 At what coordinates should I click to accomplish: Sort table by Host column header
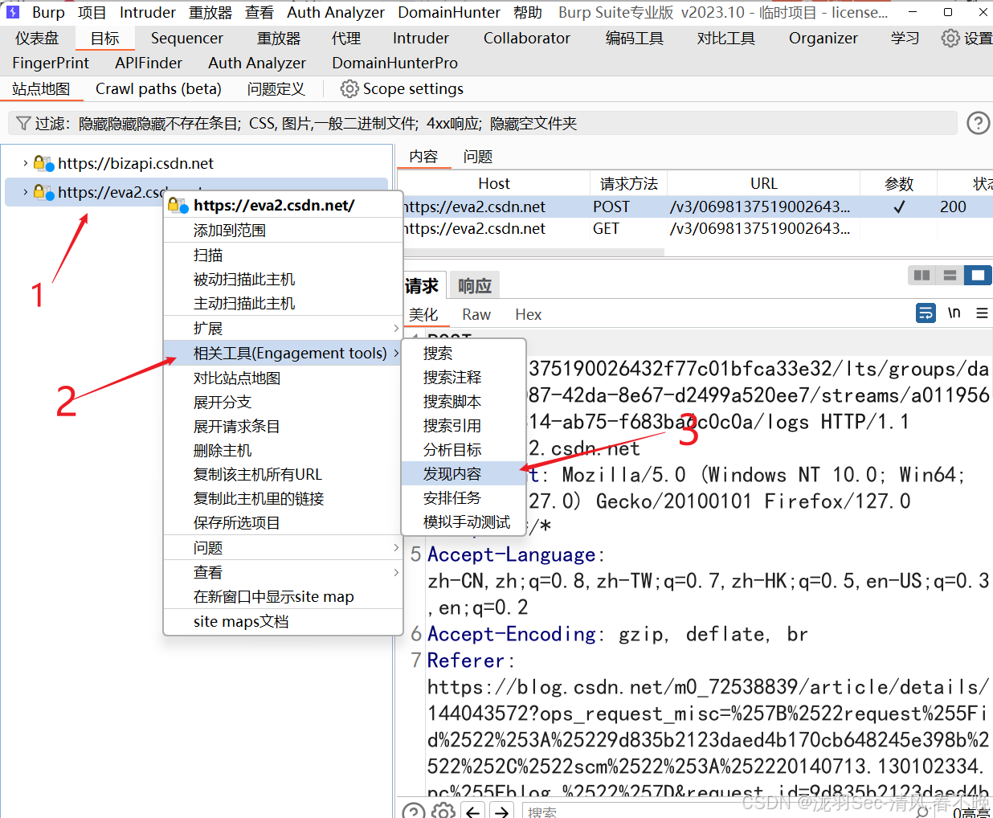494,183
